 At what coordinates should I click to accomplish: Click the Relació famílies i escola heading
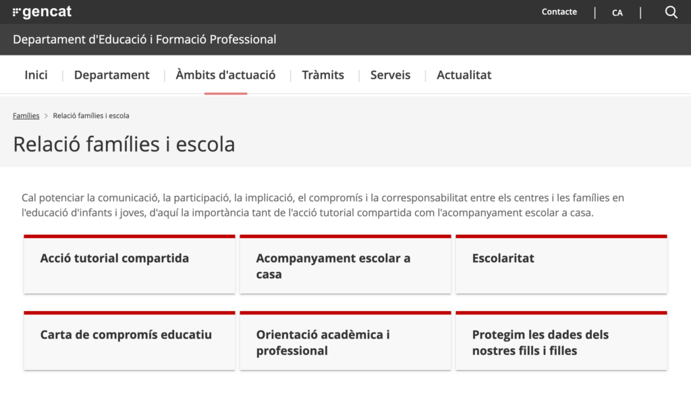coord(124,144)
